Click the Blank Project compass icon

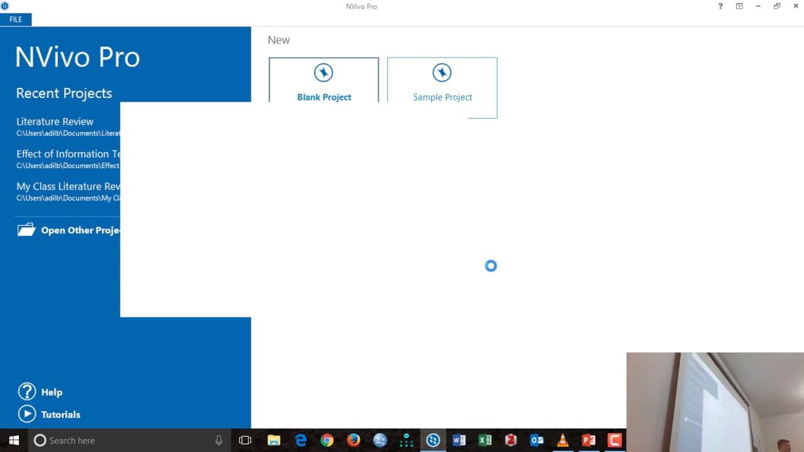point(323,73)
